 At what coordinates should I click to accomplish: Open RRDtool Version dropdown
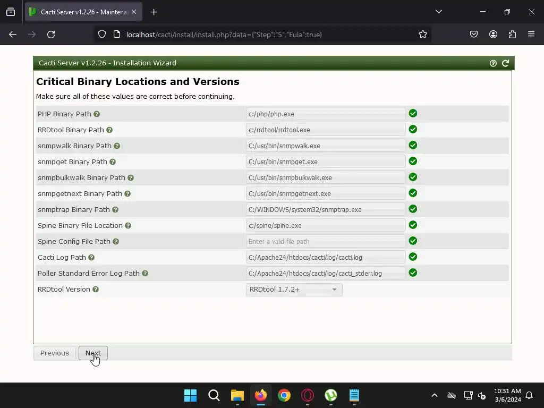(294, 290)
